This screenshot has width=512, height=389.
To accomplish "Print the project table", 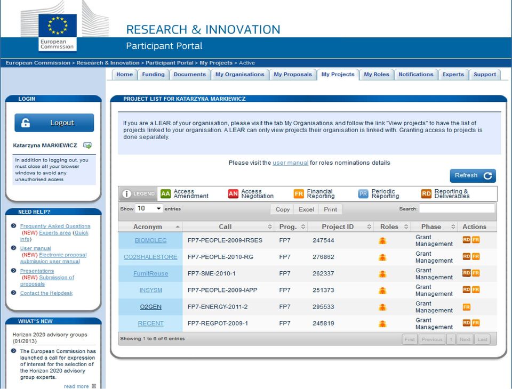I will (330, 209).
